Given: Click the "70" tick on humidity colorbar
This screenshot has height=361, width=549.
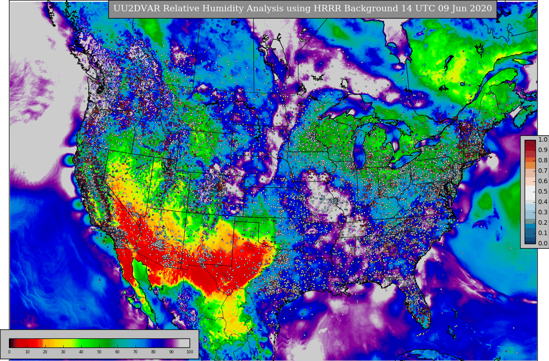Looking at the screenshot, I should point(135,352).
